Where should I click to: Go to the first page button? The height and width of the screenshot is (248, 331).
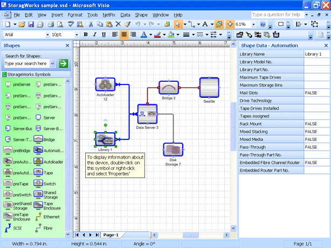(77, 235)
